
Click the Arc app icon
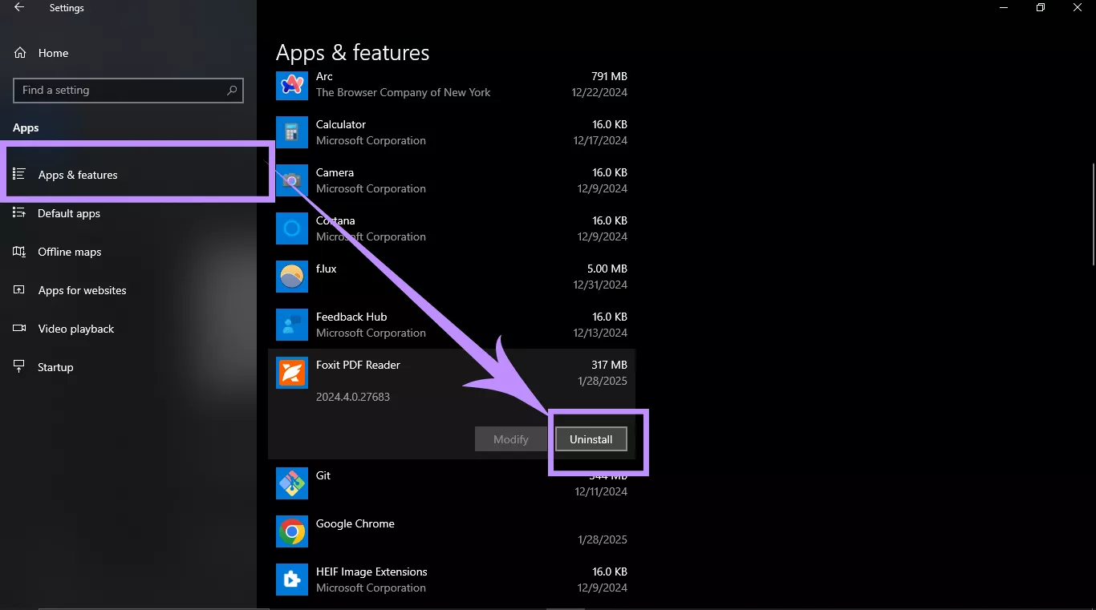291,84
